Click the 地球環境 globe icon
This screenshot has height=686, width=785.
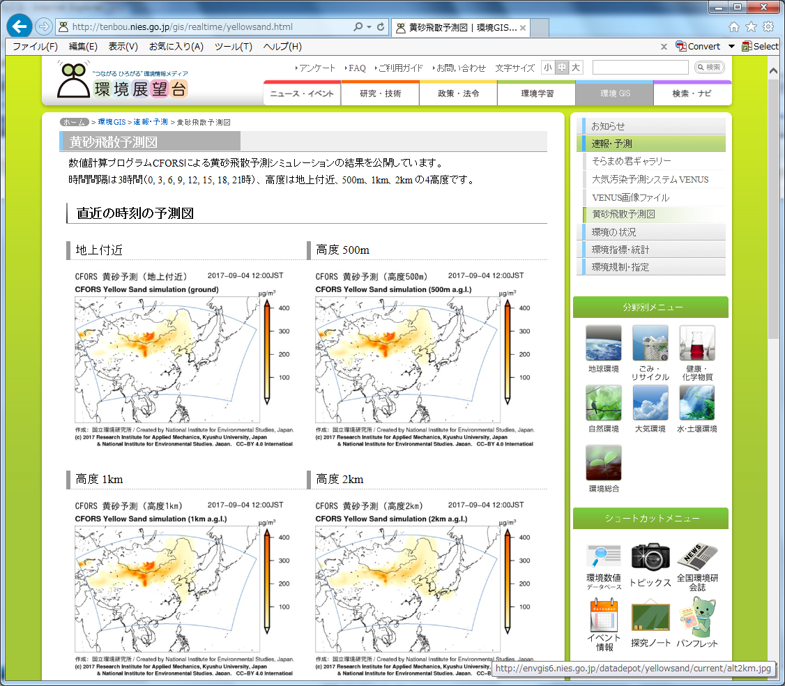tap(603, 343)
